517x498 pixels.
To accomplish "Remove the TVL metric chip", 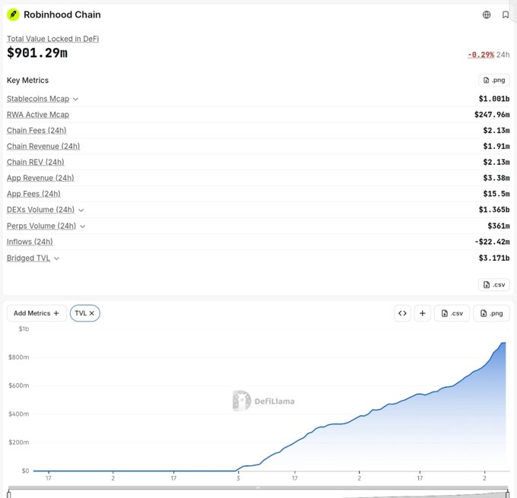I will pos(92,313).
